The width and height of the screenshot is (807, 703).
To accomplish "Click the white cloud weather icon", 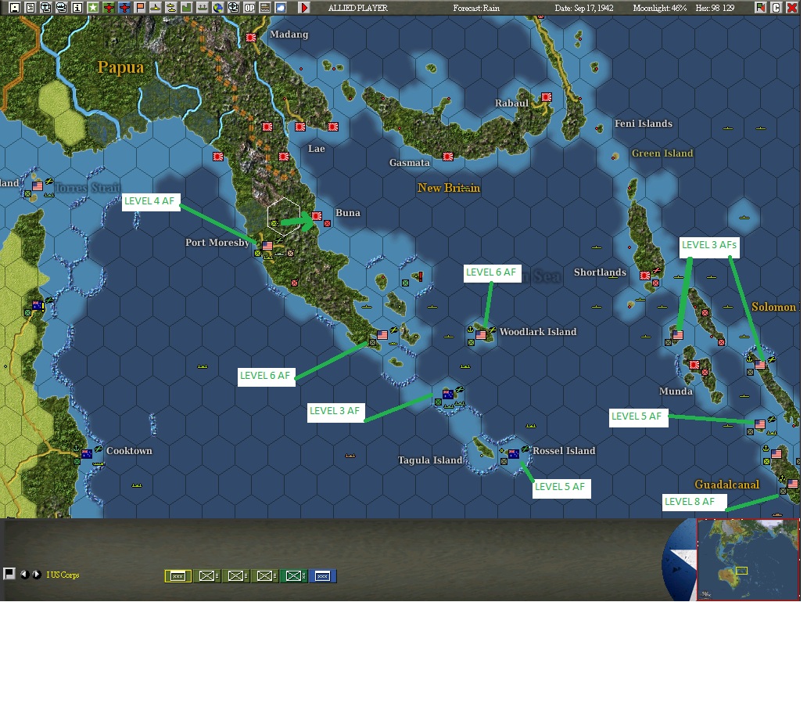I will click(x=281, y=8).
